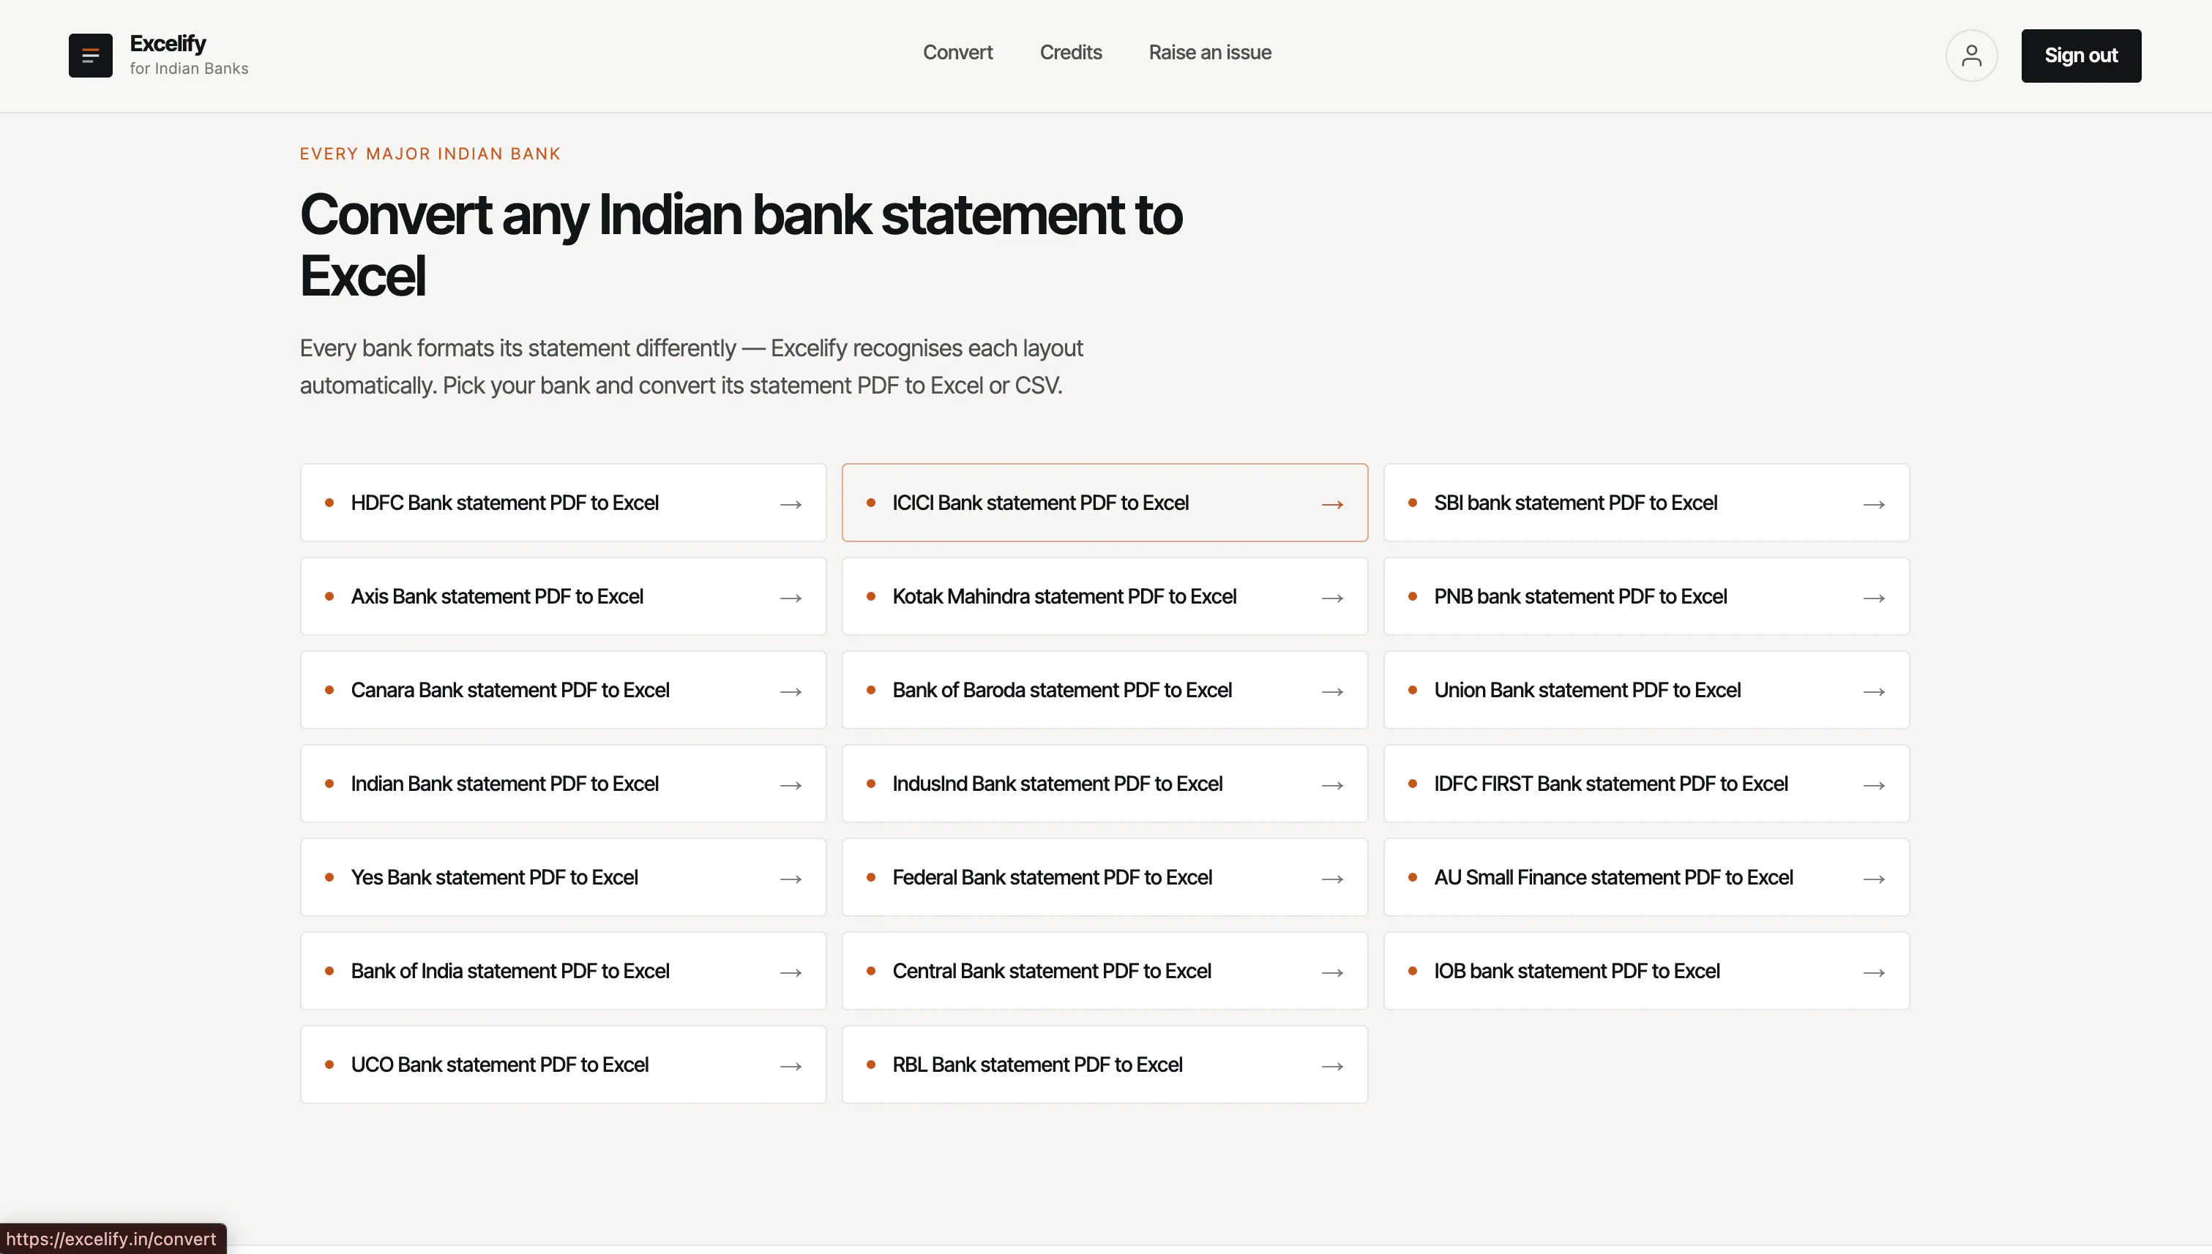Open the Convert nav item
Screen dimensions: 2212x1254
coord(957,53)
